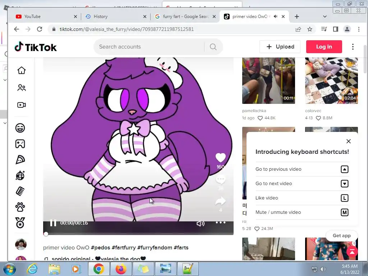The image size is (368, 276).
Task: Open the Following people icon in sidebar
Action: pyautogui.click(x=21, y=88)
